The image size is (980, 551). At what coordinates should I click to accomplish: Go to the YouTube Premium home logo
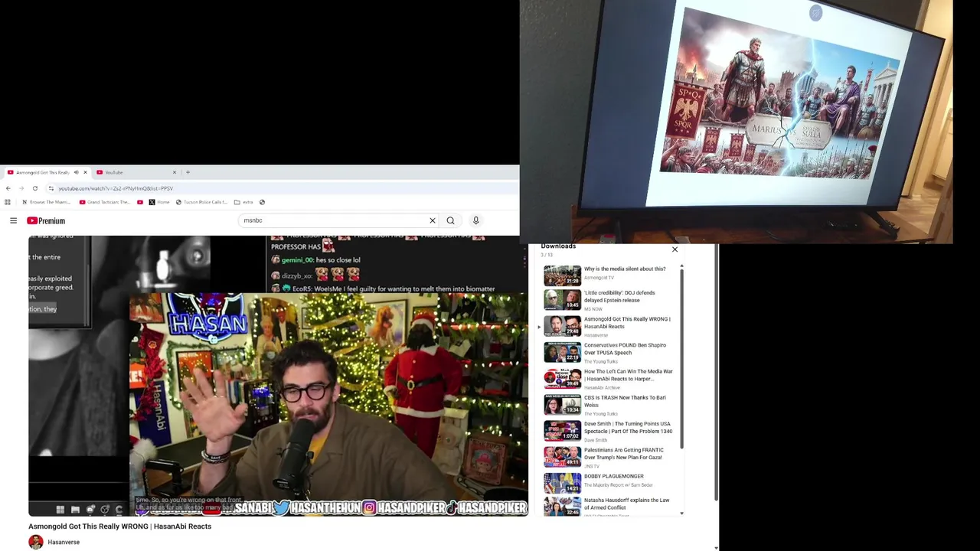(46, 220)
